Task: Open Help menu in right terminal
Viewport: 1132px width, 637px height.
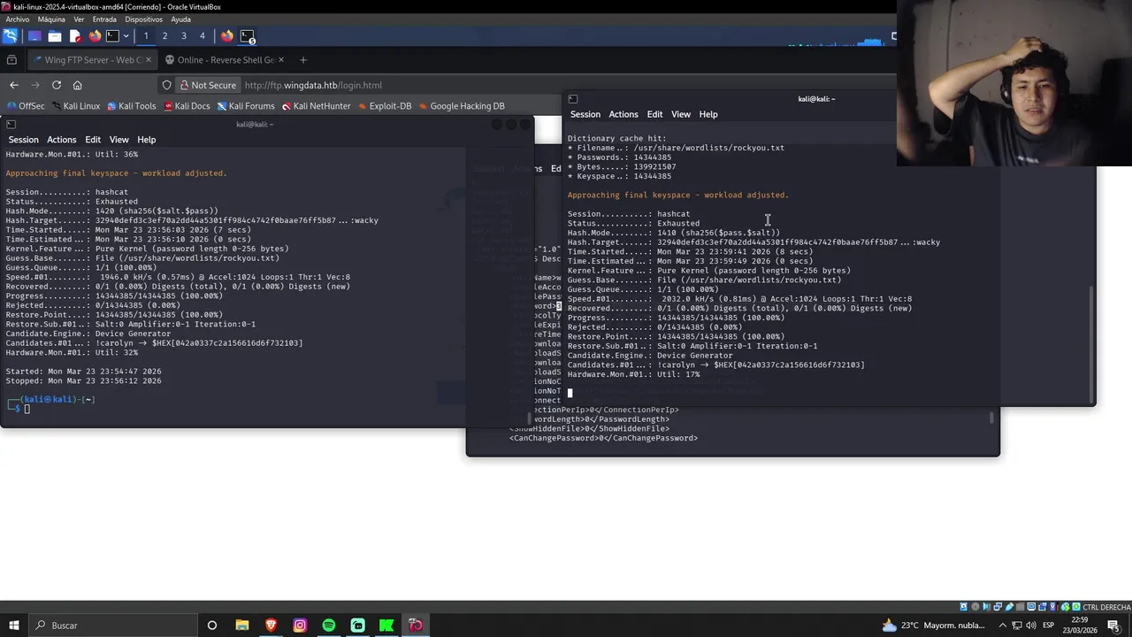Action: click(x=708, y=114)
